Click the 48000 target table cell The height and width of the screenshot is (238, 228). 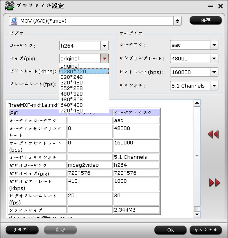tap(136, 132)
